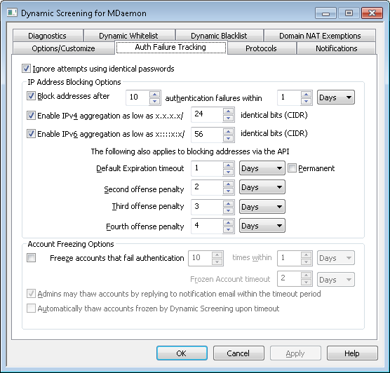
Task: Toggle Ignore attempts using identical passwords
Action: pyautogui.click(x=26, y=69)
